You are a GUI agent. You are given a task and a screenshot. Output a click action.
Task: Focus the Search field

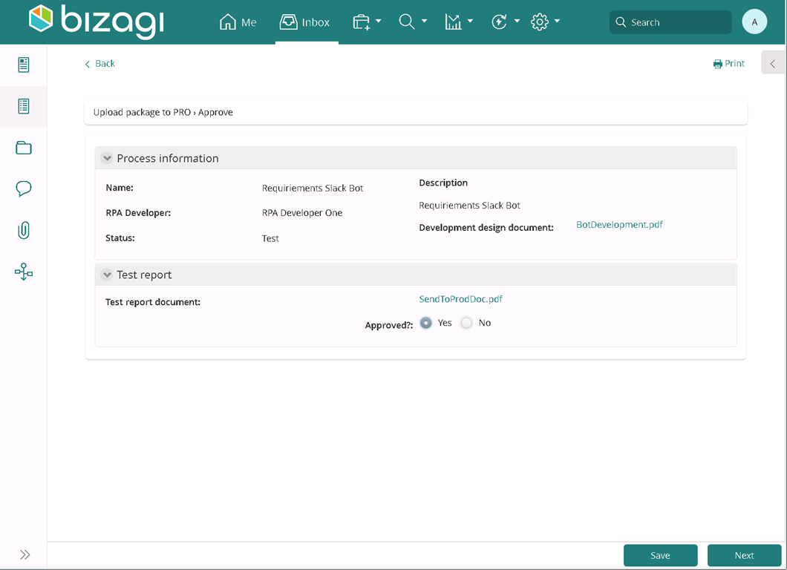(x=670, y=22)
